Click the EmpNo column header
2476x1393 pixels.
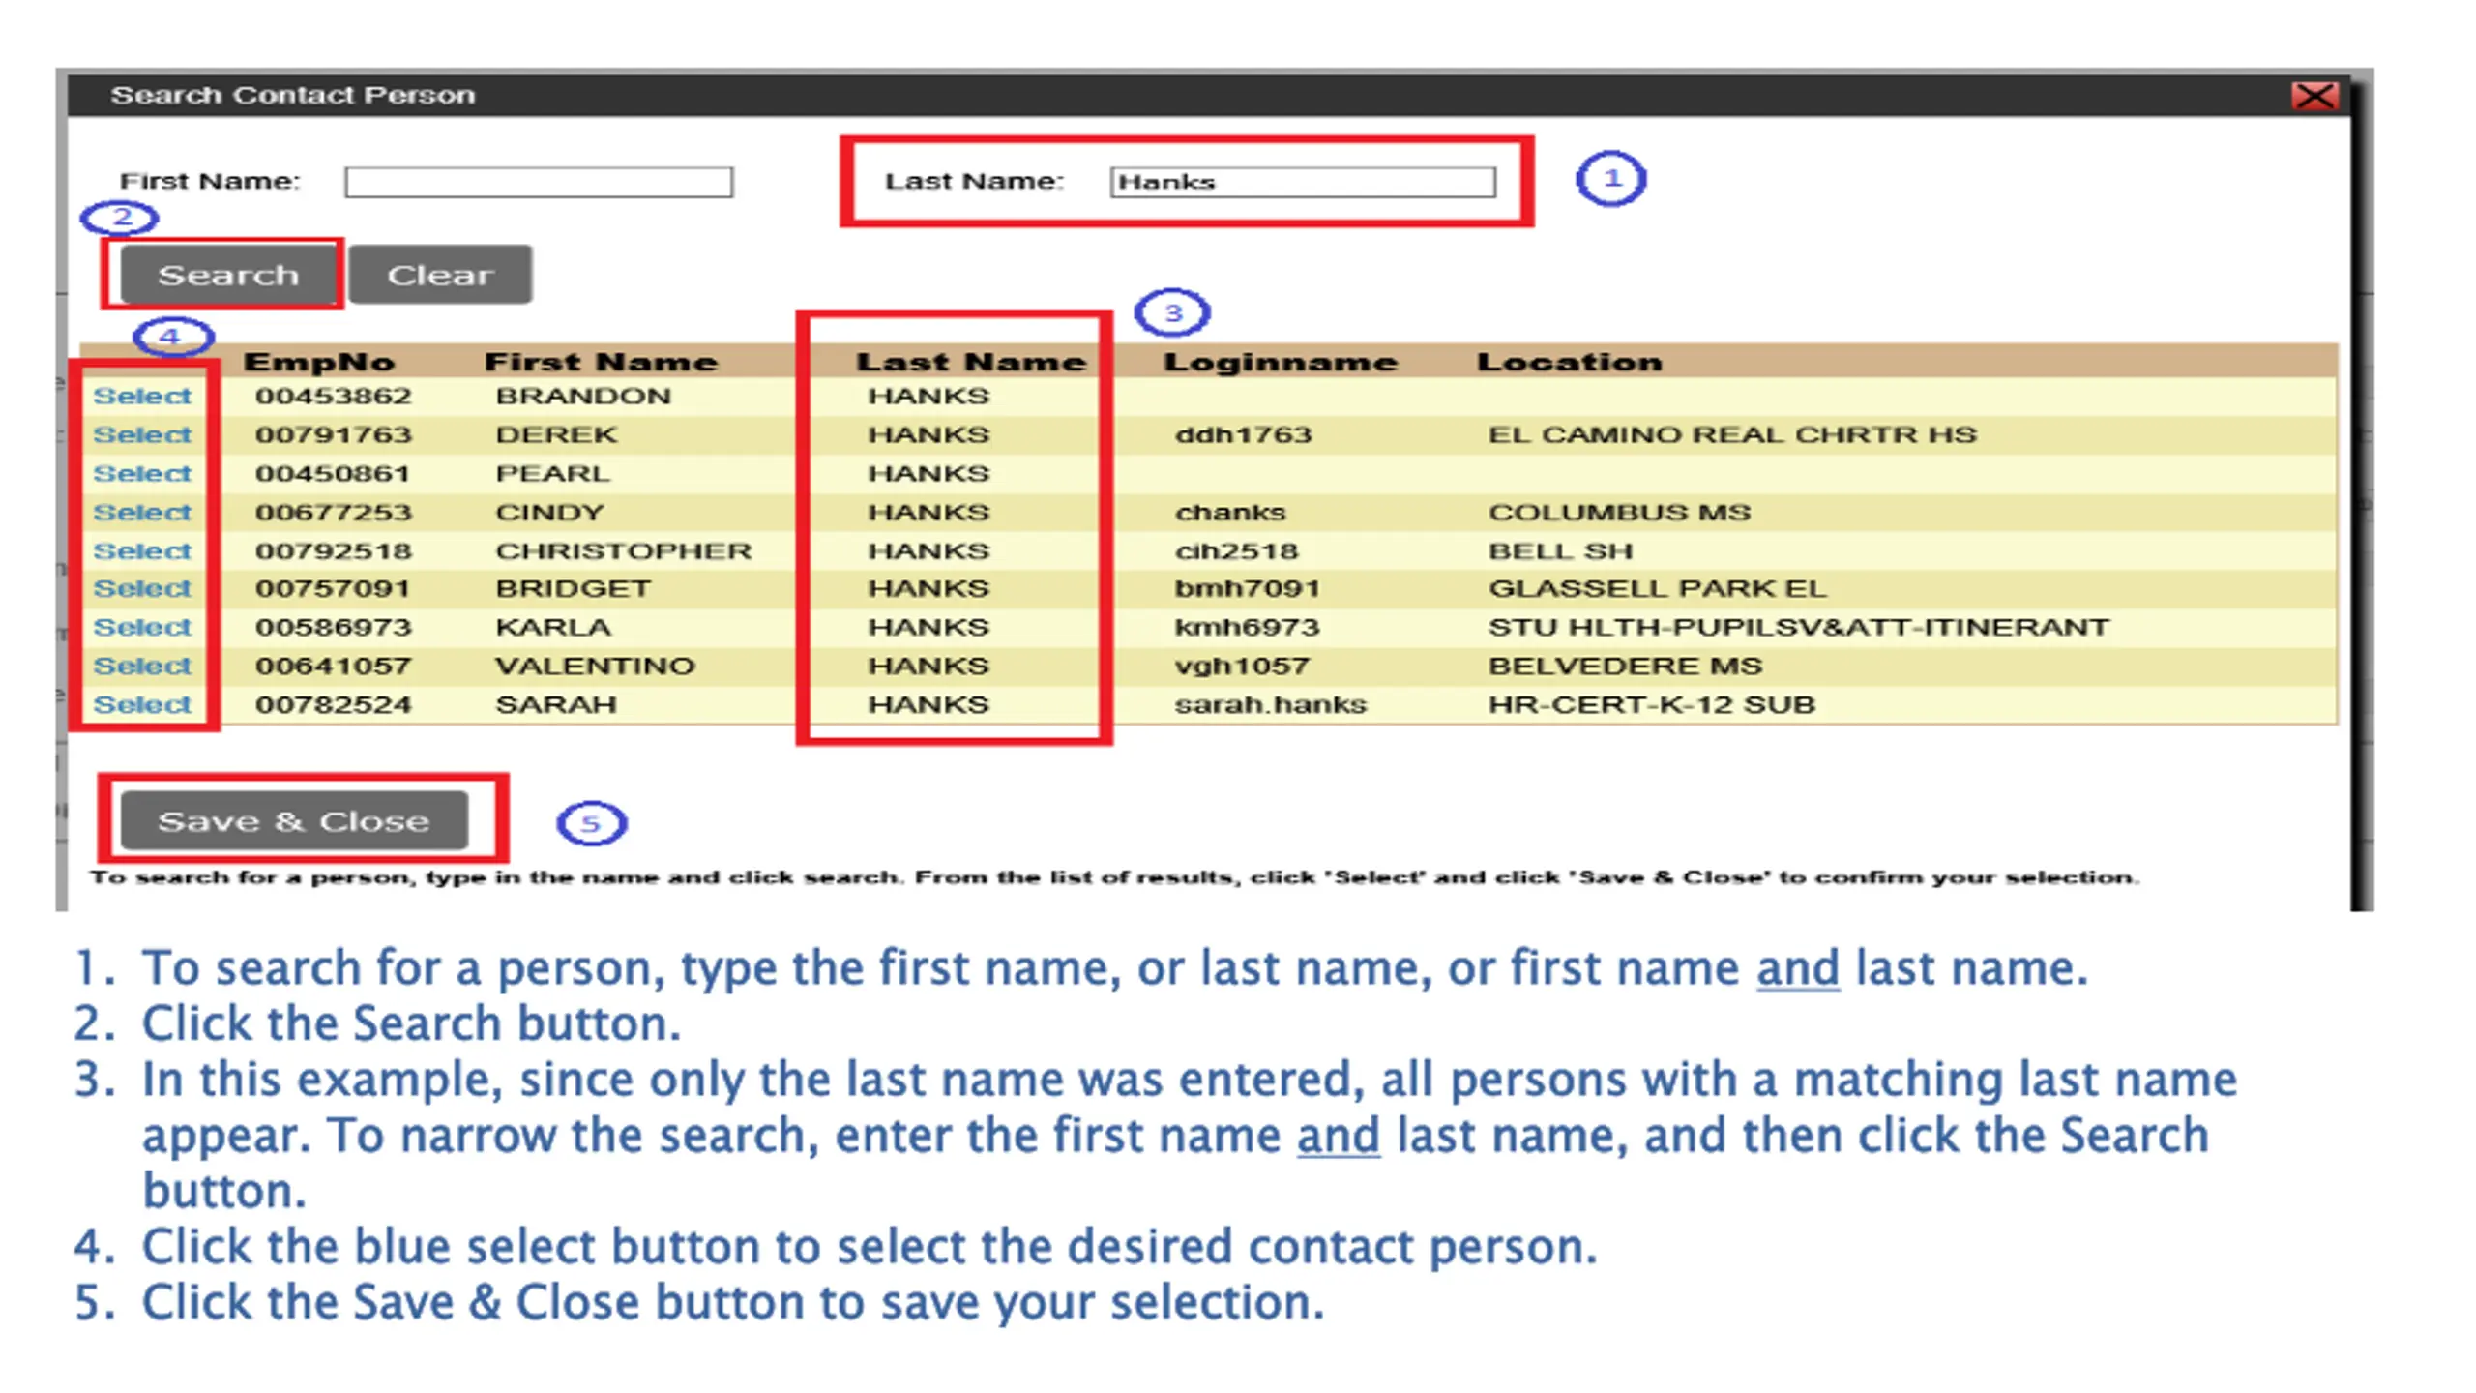[x=319, y=362]
